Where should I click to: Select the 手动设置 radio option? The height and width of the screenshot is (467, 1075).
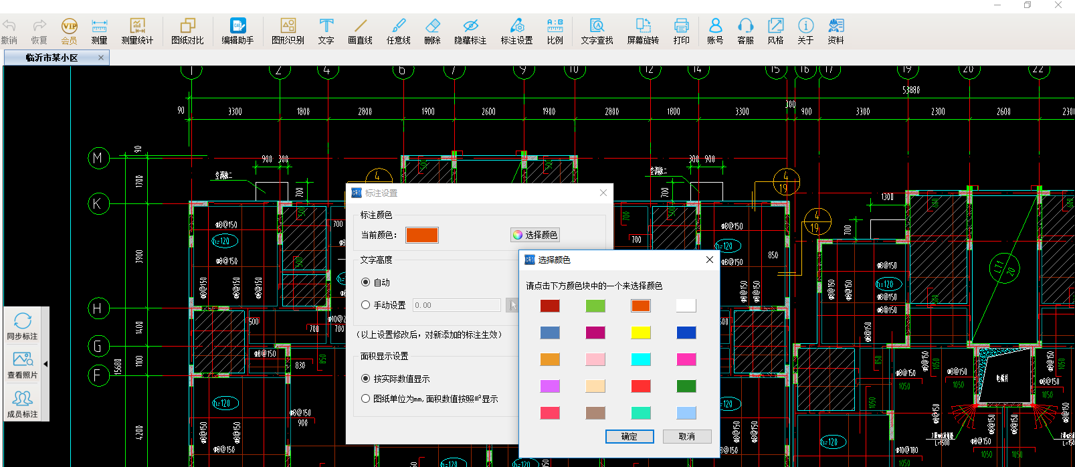366,305
